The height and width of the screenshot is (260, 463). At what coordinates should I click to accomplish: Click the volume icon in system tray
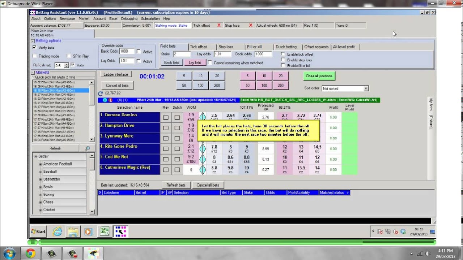[x=427, y=253]
